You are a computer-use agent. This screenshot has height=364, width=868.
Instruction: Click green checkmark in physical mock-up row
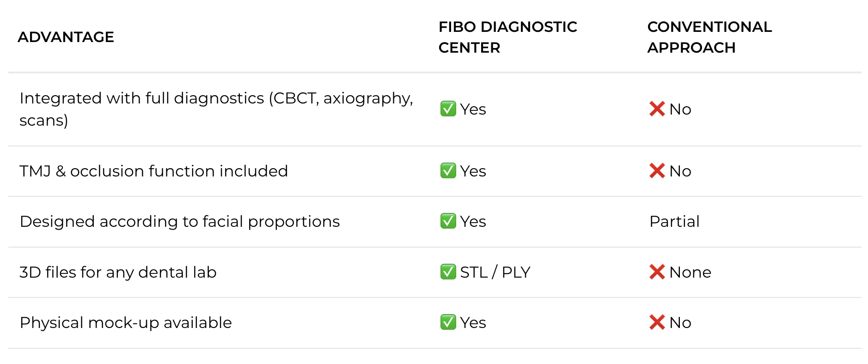click(x=448, y=322)
